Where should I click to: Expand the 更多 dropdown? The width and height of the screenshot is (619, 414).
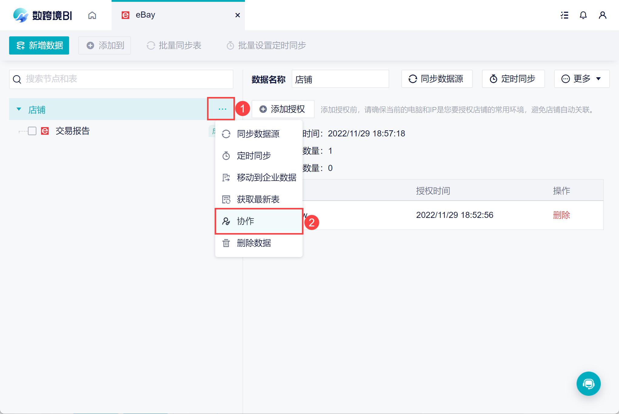(x=581, y=79)
